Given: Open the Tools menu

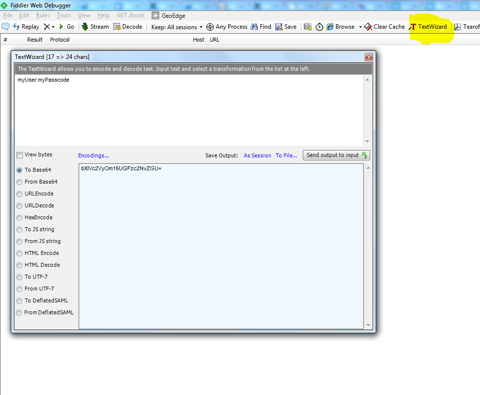Looking at the screenshot, I should [x=64, y=15].
